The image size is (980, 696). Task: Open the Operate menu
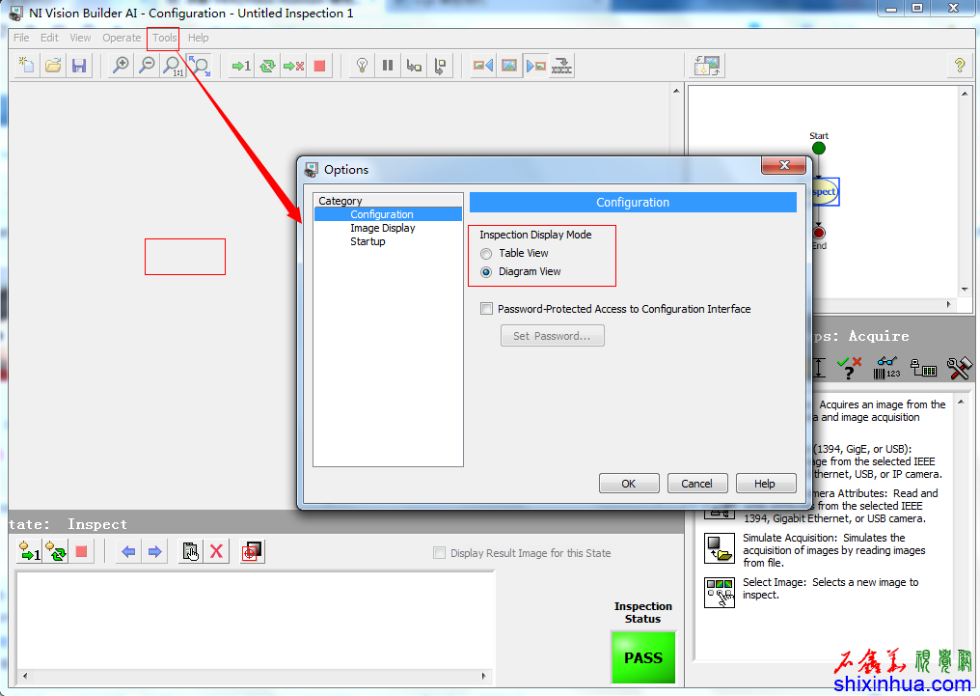click(122, 38)
